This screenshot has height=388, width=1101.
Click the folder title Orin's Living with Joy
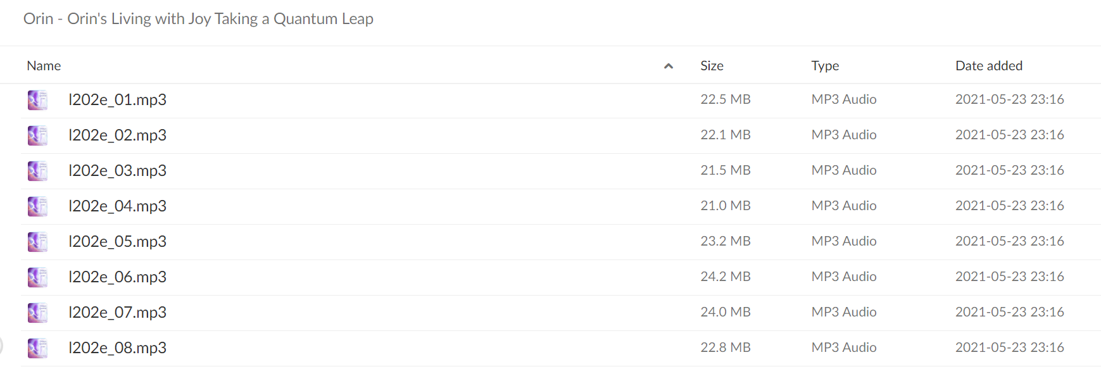(x=198, y=19)
